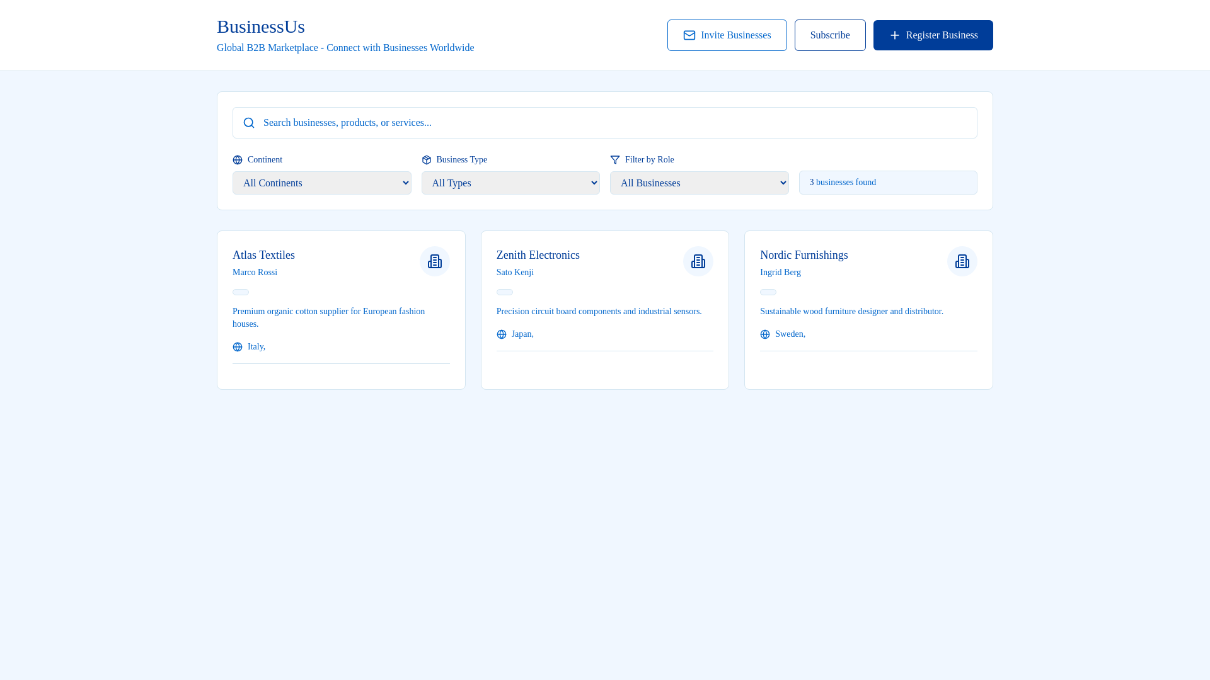Focus the business search input field

click(605, 123)
